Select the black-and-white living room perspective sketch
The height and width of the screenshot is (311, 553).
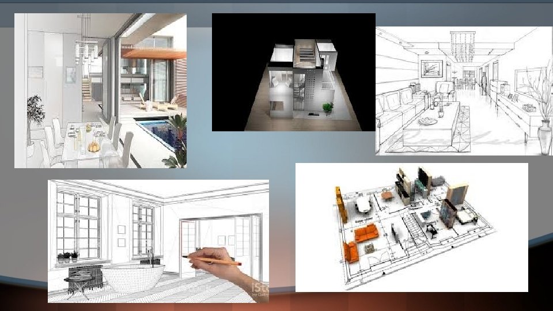point(464,91)
